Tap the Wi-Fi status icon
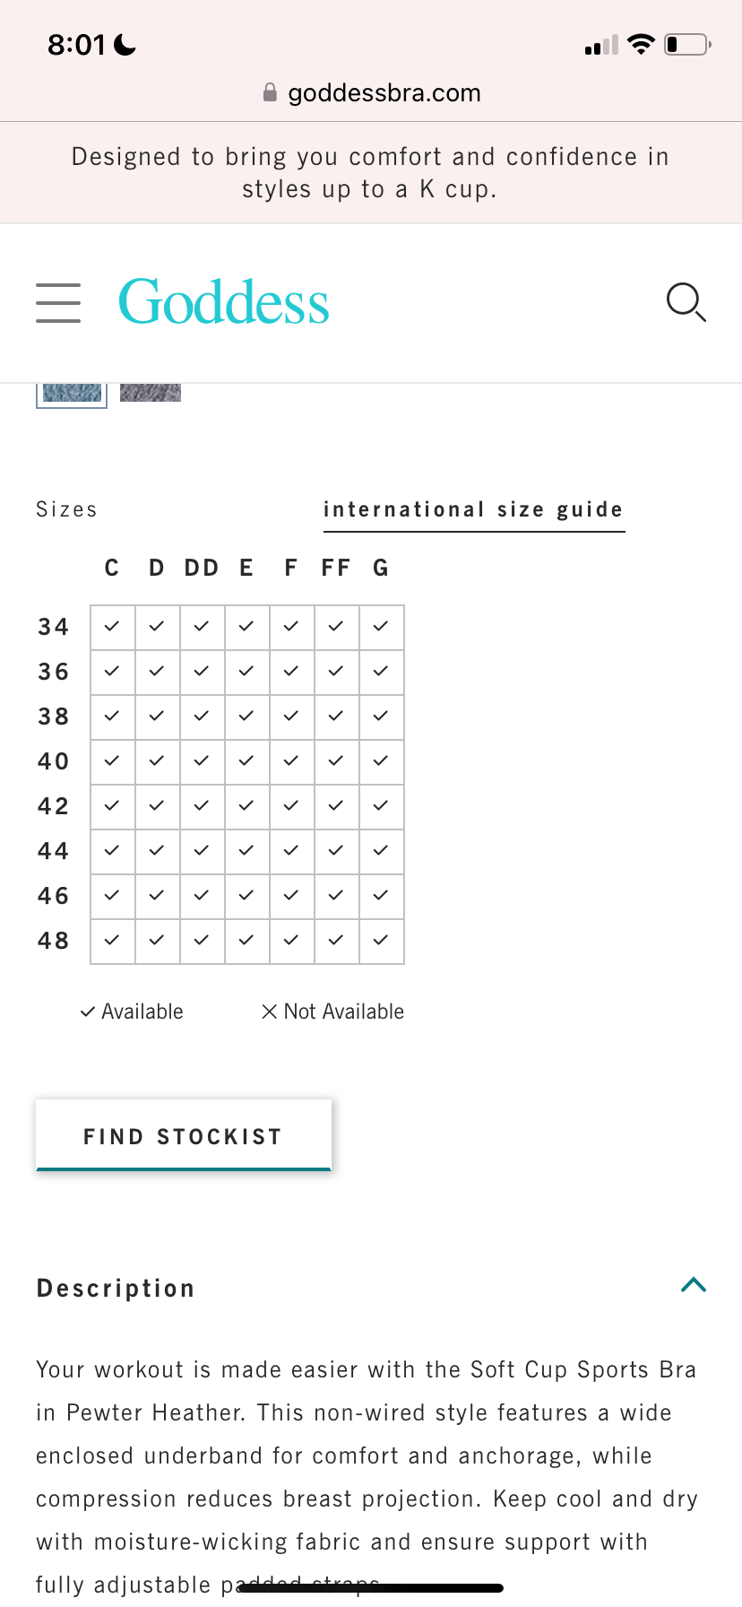The image size is (742, 1607). pyautogui.click(x=641, y=44)
